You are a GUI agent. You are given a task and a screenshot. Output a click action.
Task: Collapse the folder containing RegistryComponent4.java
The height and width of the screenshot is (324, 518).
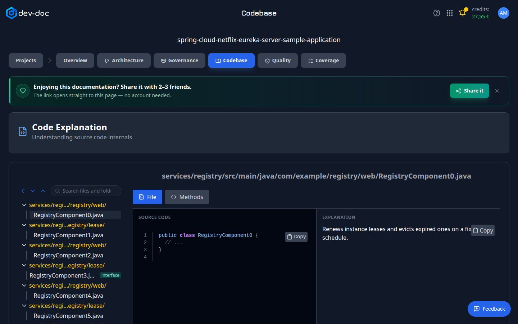pos(24,285)
